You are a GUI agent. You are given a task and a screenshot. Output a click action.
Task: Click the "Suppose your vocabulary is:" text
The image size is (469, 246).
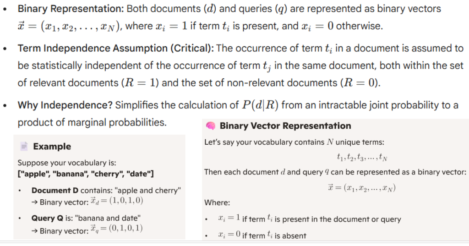(67, 163)
